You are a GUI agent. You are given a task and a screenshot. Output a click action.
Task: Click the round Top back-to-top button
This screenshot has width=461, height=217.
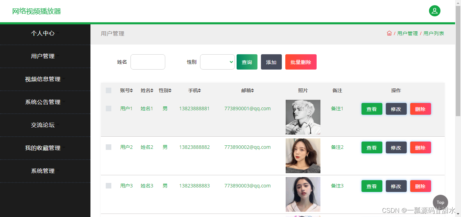pyautogui.click(x=440, y=202)
